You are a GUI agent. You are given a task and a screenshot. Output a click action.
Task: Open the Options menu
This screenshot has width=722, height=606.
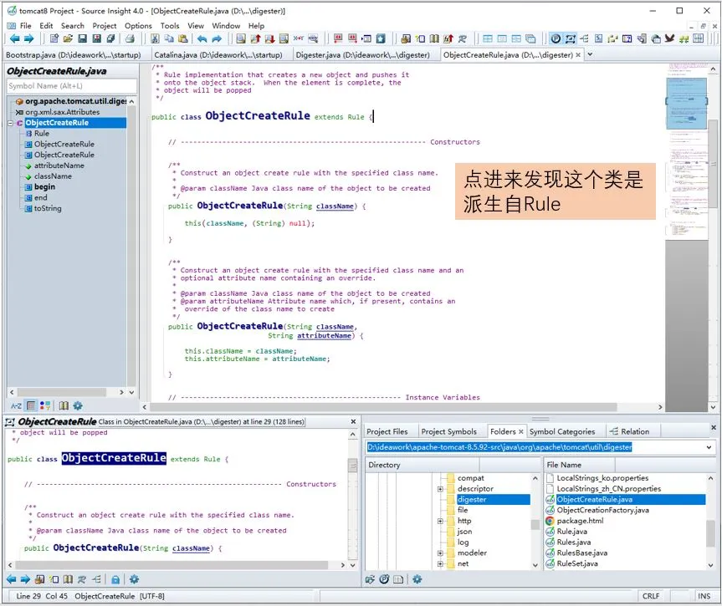[138, 26]
